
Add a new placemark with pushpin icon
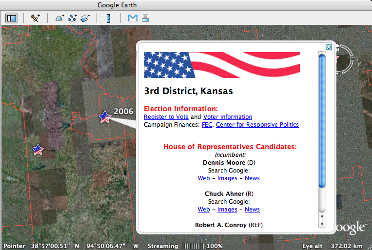(x=35, y=18)
